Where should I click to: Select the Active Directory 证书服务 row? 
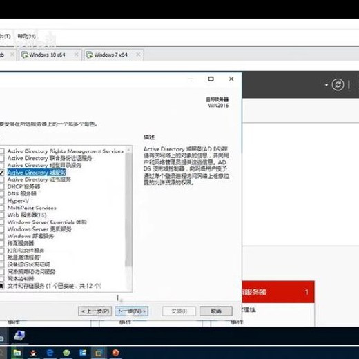[39, 179]
